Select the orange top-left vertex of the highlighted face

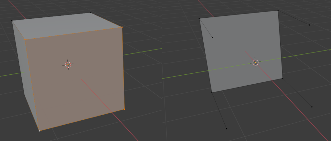coord(25,40)
